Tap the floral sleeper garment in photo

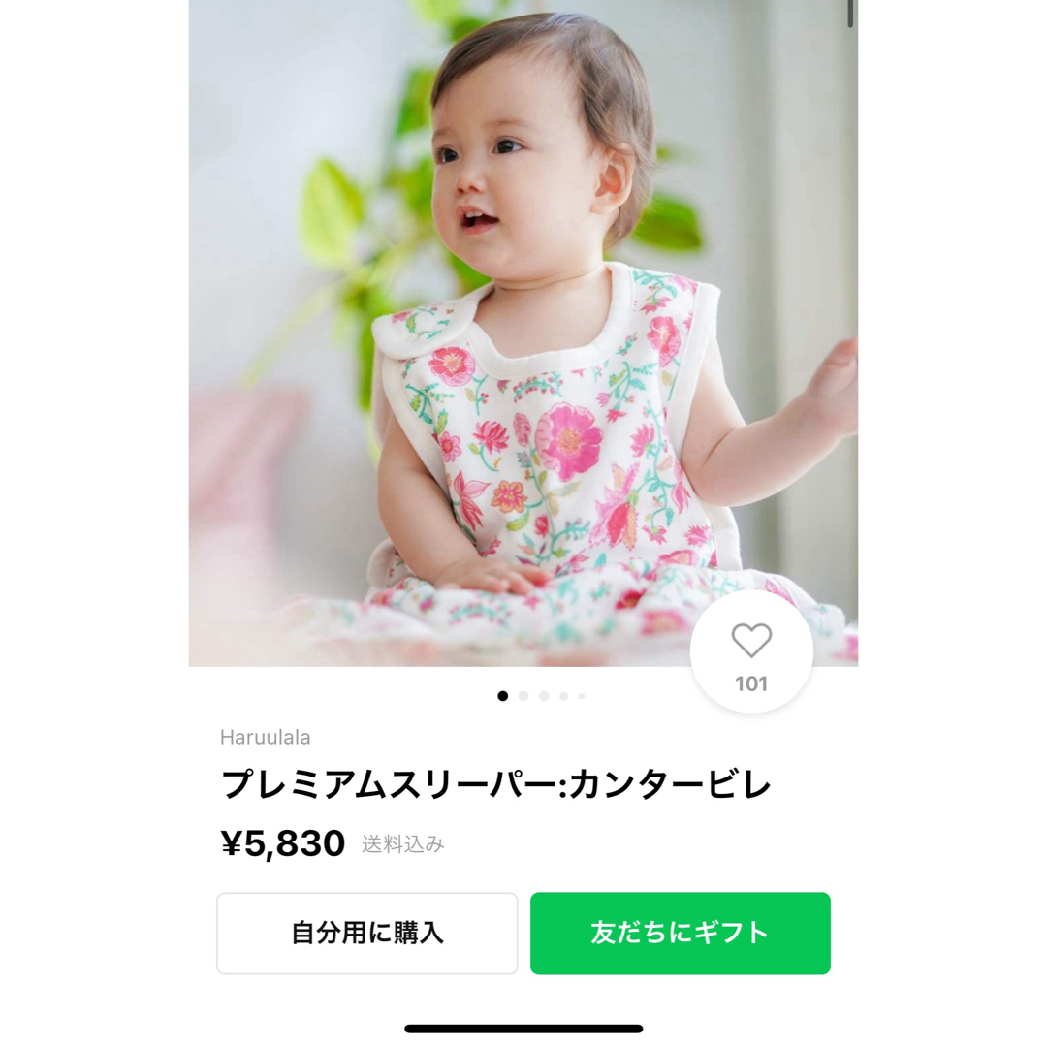point(548,454)
